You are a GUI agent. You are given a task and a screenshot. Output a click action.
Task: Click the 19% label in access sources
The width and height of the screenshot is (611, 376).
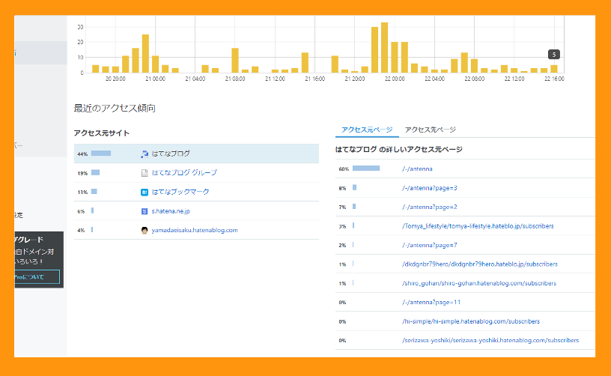pyautogui.click(x=82, y=173)
